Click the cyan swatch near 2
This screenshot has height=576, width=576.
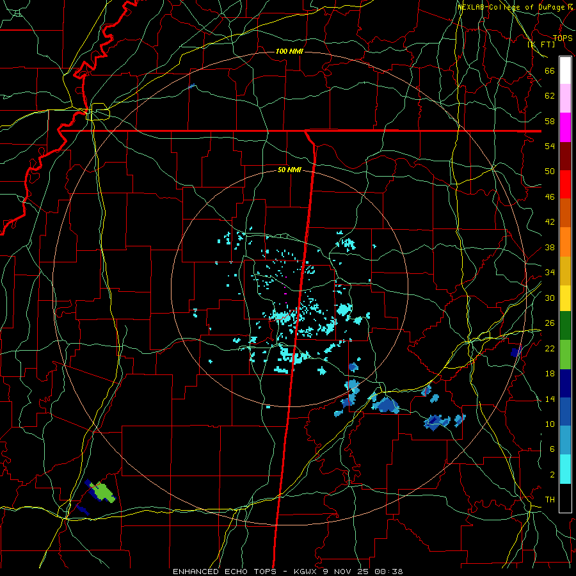pyautogui.click(x=565, y=469)
